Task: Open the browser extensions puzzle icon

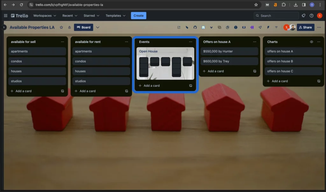Action: coord(284,4)
